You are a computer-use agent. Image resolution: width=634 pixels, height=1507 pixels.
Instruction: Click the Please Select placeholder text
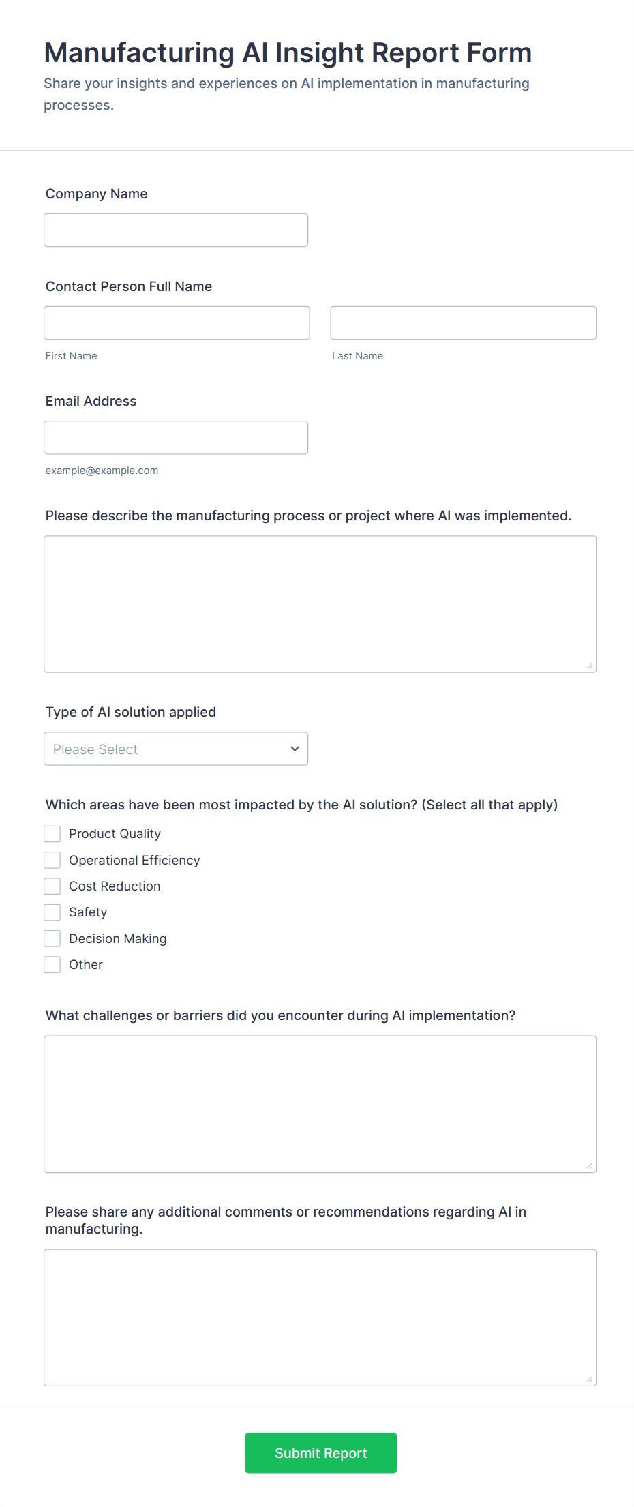coord(95,749)
